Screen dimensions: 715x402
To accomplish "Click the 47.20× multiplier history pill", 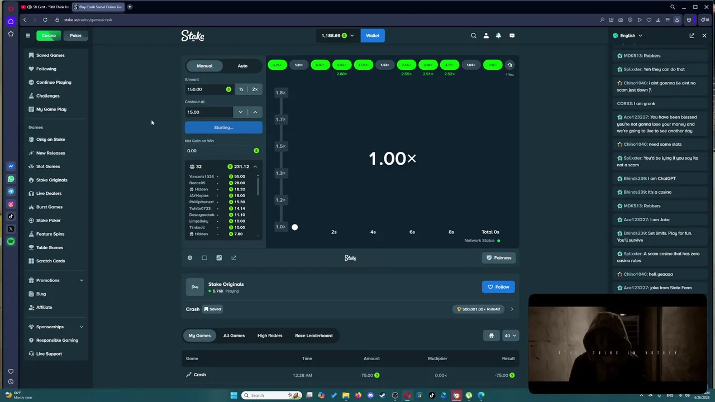I will 363,65.
